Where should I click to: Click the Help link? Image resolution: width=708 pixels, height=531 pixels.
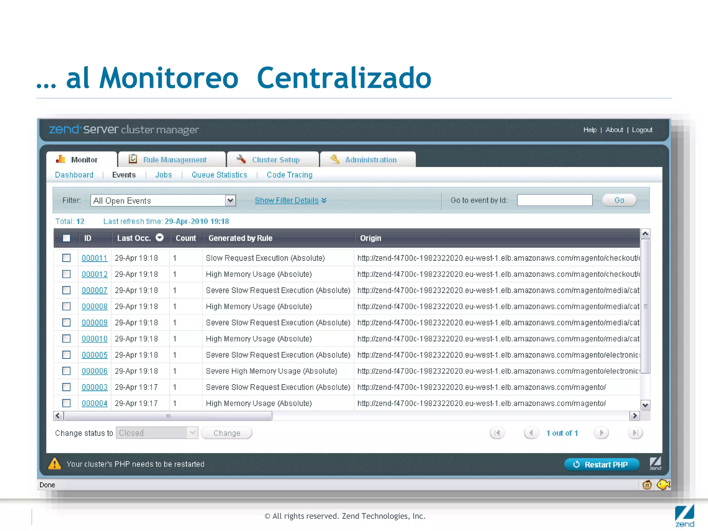[590, 130]
